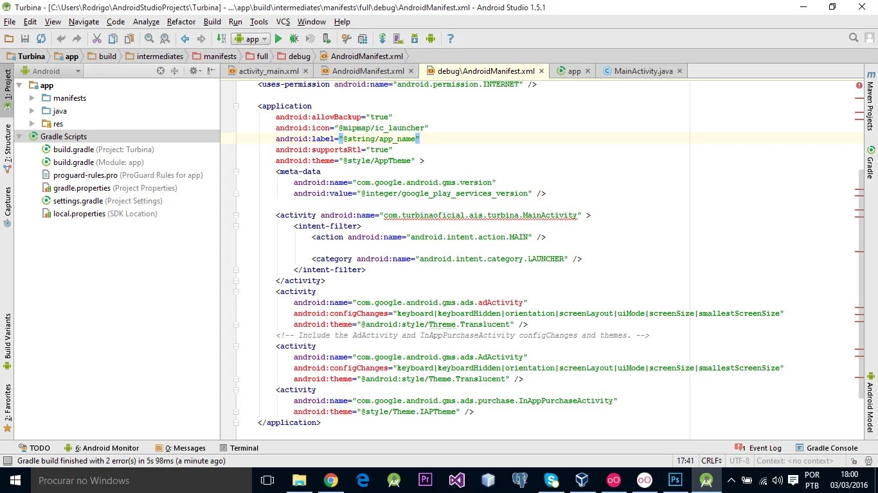This screenshot has width=878, height=493.
Task: Click the Debug app bug icon
Action: pos(294,39)
